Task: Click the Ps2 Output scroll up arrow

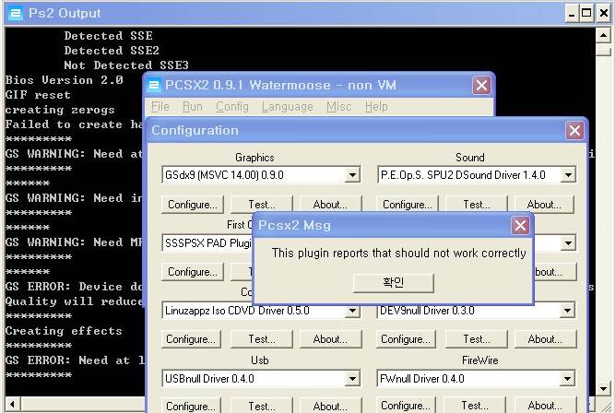Action: click(603, 36)
